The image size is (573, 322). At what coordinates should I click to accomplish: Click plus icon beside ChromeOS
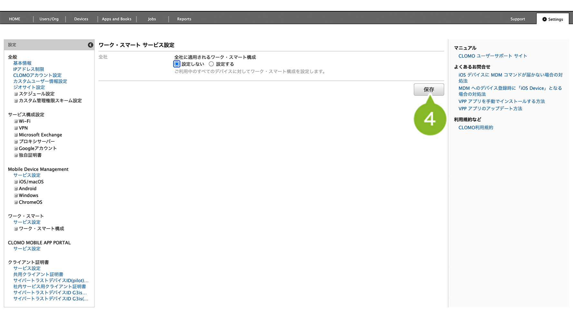(x=16, y=202)
